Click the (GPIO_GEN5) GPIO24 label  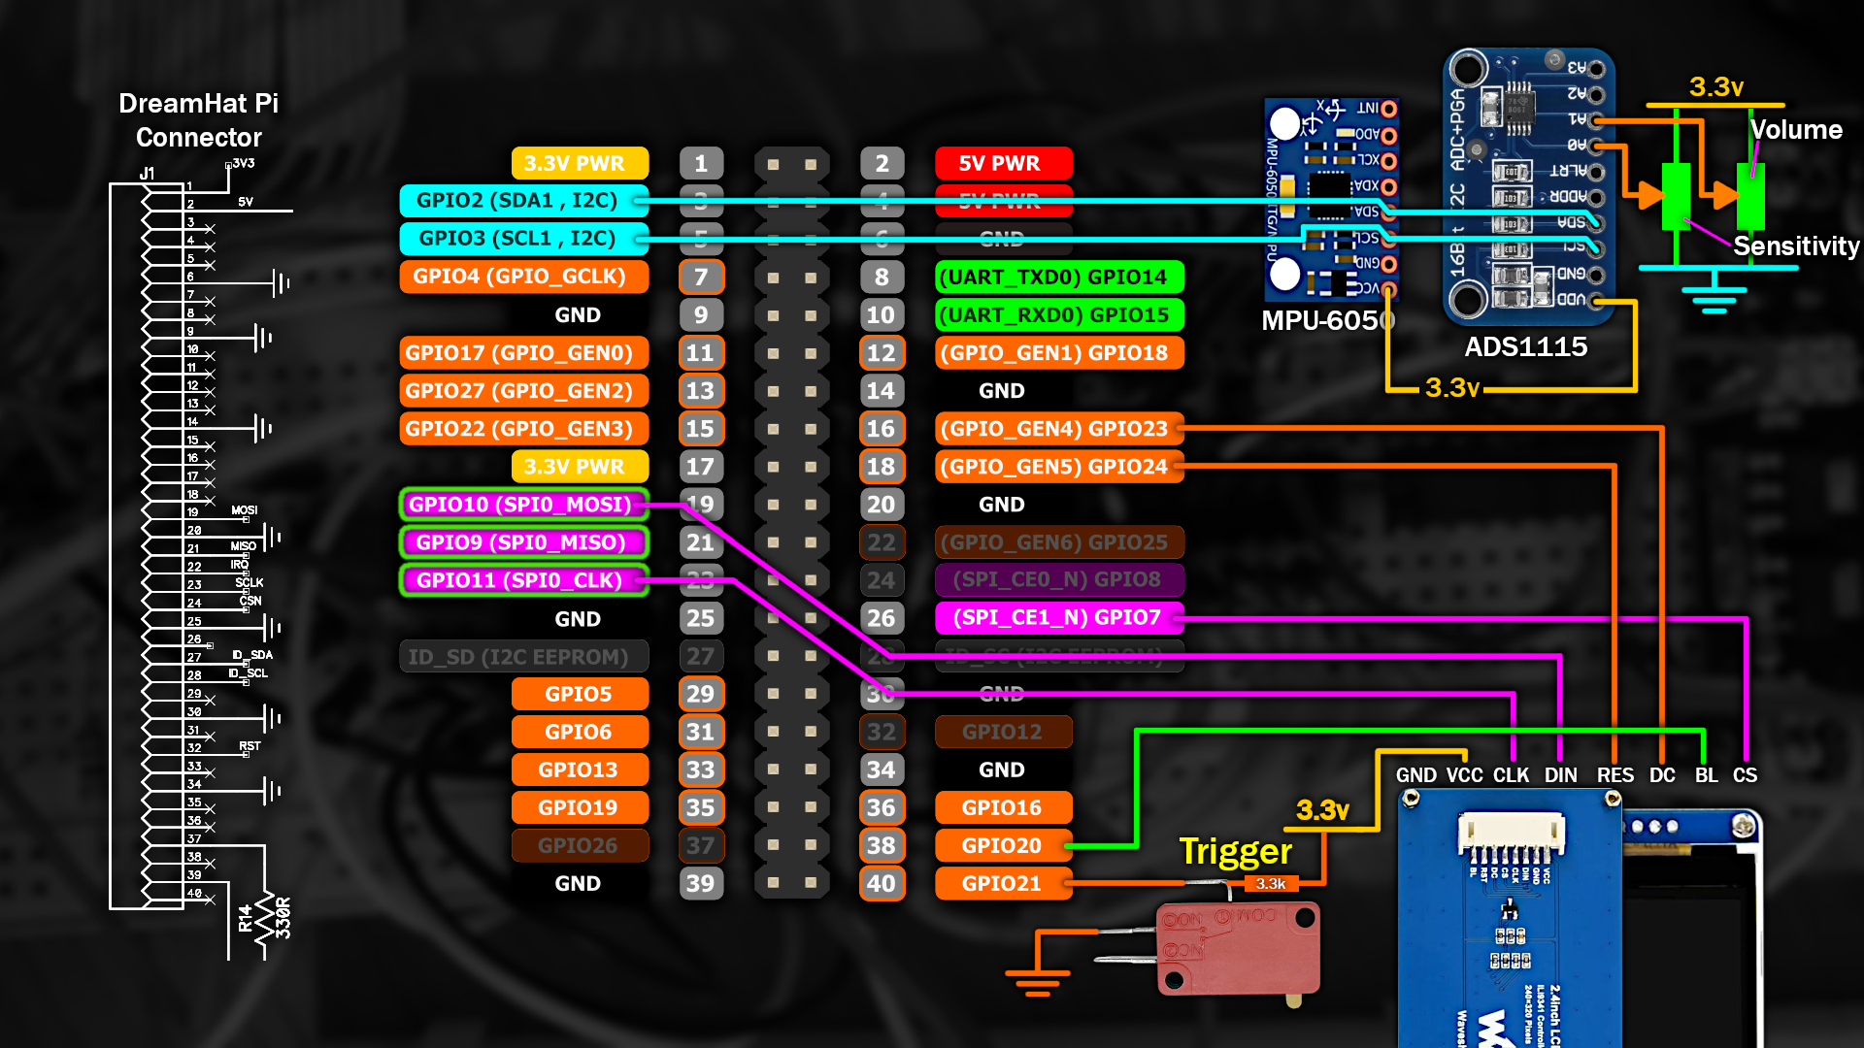[x=1059, y=466]
